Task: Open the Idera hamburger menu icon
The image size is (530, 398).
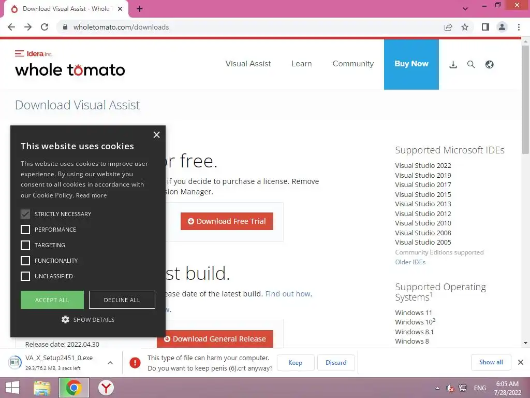Action: [x=19, y=53]
